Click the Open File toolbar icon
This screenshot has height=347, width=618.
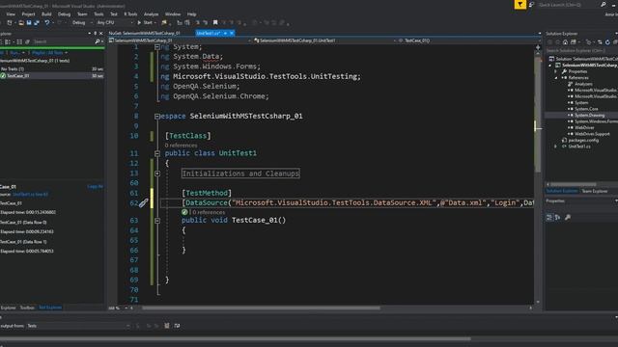[21, 23]
